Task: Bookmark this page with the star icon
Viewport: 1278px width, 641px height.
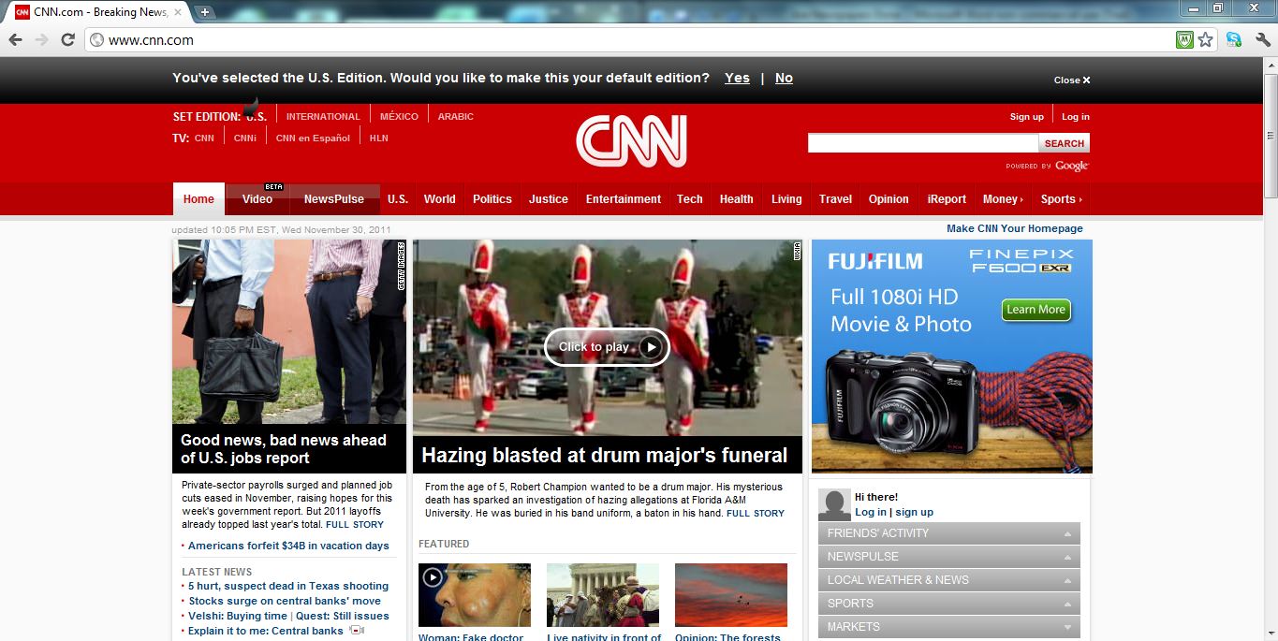Action: [1206, 39]
